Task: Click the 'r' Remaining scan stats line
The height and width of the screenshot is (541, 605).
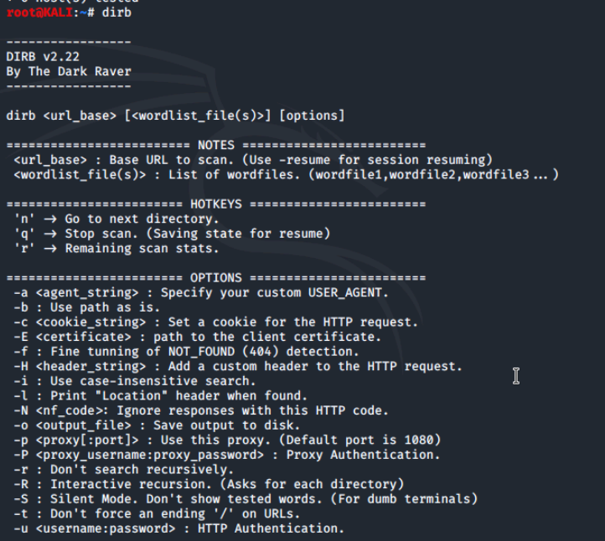Action: point(116,249)
